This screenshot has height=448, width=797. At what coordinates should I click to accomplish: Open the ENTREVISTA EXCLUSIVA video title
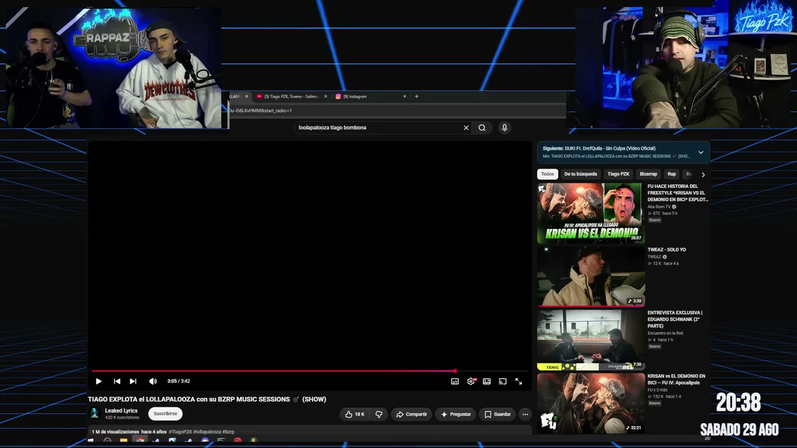675,319
